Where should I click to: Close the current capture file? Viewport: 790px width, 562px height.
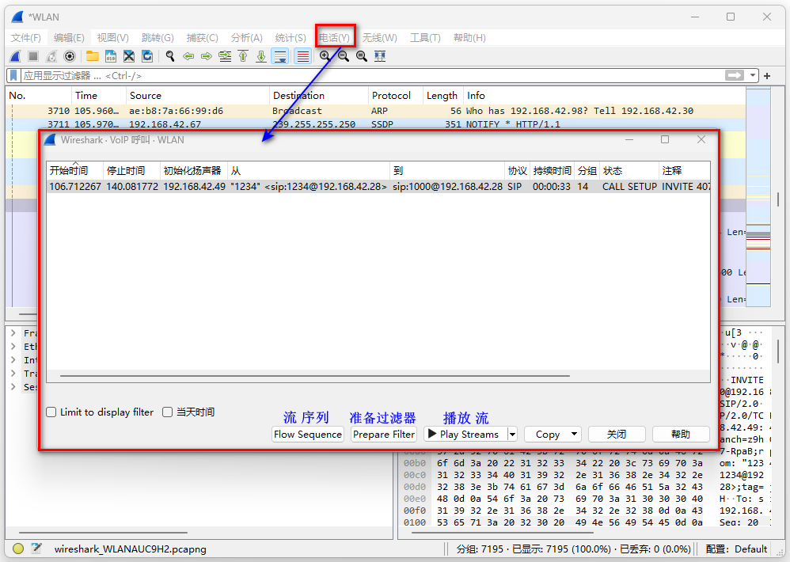(129, 56)
